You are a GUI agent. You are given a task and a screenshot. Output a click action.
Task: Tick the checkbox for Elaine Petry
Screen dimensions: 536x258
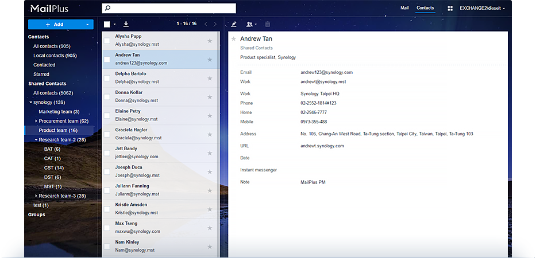point(107,116)
